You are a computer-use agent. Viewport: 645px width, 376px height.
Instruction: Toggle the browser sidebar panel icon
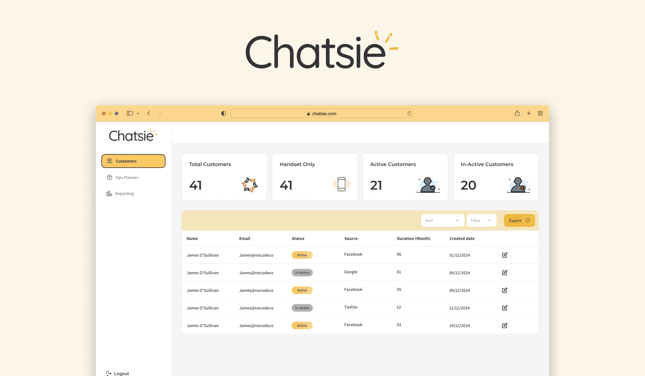point(130,113)
